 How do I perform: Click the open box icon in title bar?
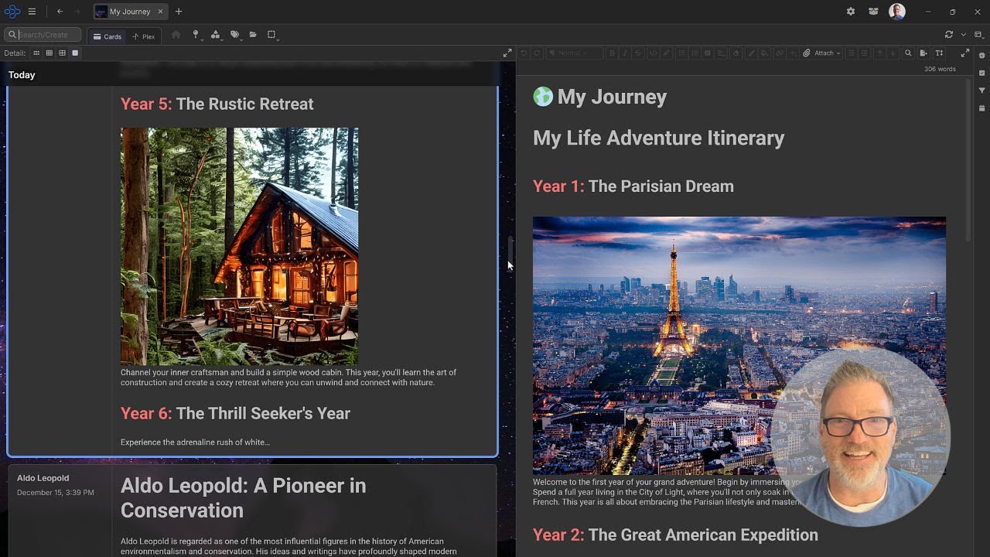pyautogui.click(x=873, y=12)
